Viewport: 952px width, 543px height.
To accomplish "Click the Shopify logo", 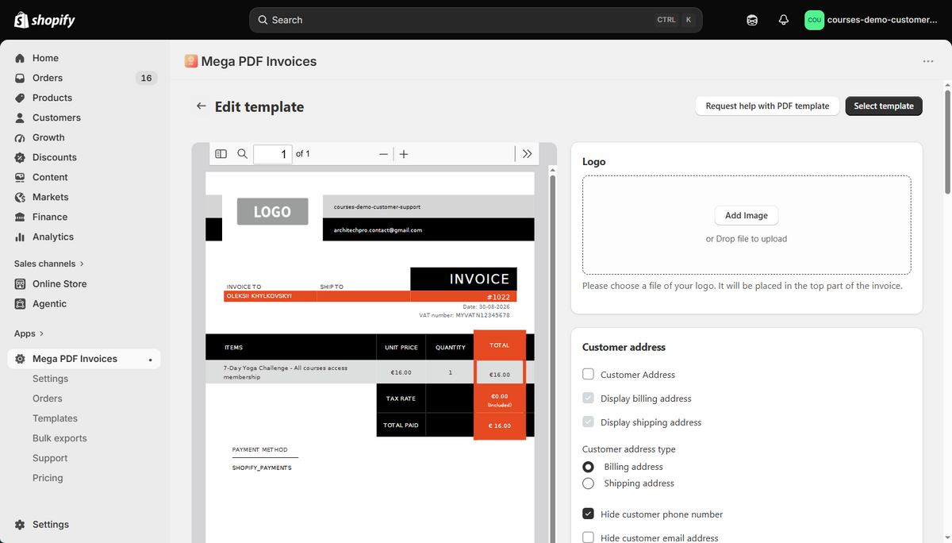I will (44, 20).
